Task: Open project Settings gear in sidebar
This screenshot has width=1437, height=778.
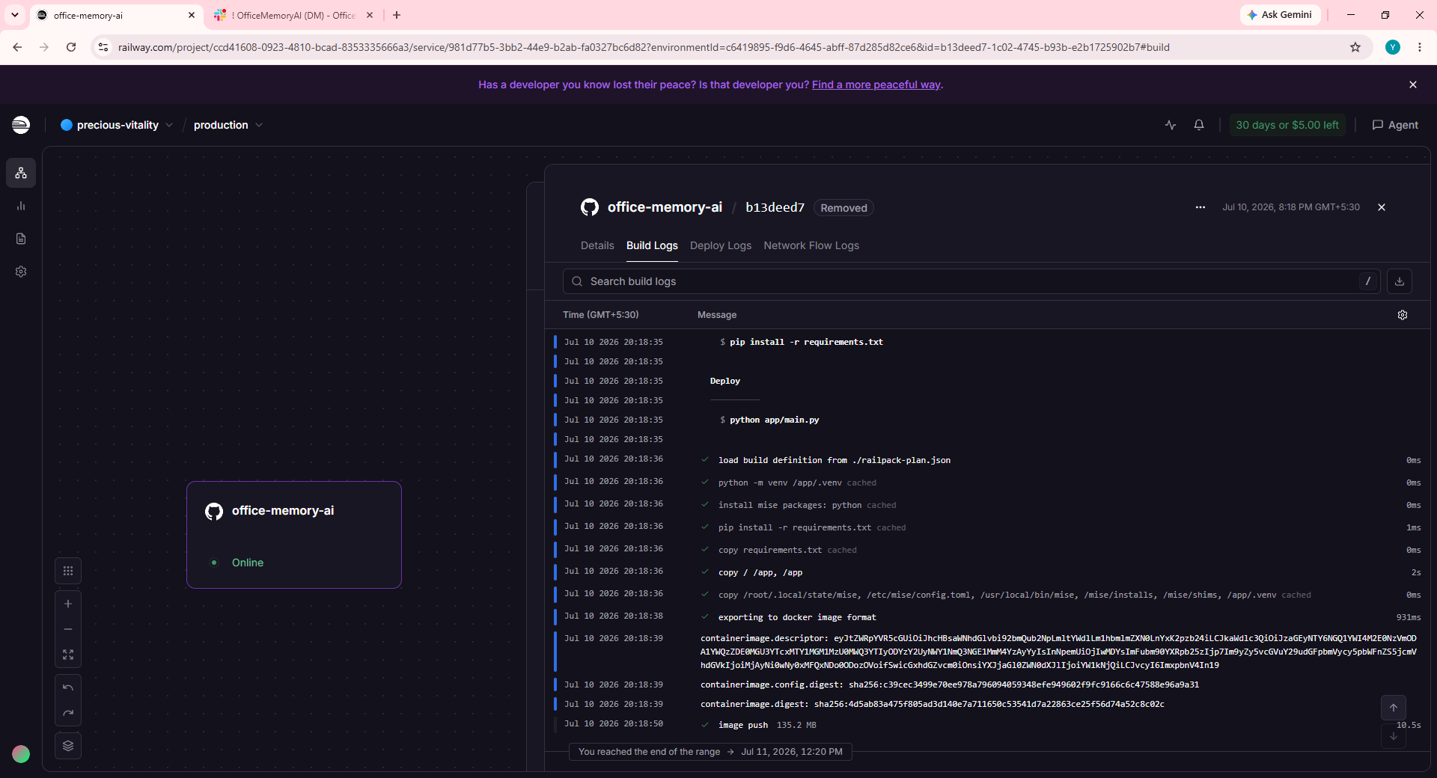Action: 21,272
